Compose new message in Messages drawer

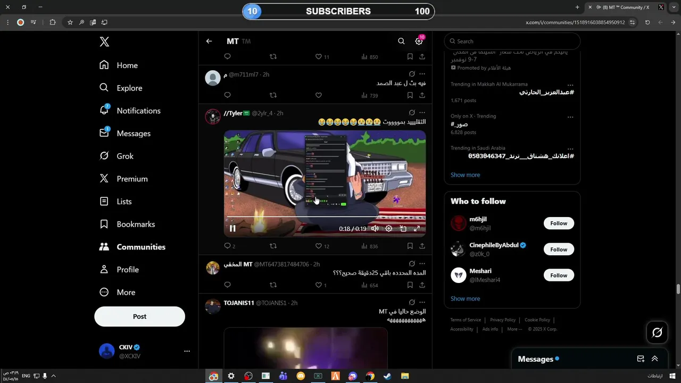click(641, 359)
